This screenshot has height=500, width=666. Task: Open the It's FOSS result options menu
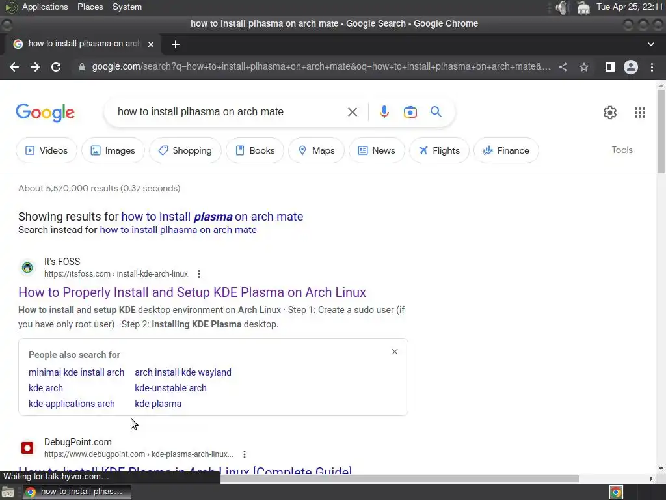click(x=199, y=274)
